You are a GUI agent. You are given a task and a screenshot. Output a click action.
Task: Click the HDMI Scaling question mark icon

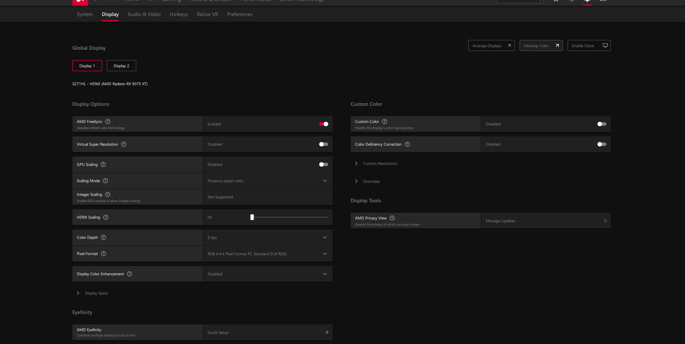[106, 217]
